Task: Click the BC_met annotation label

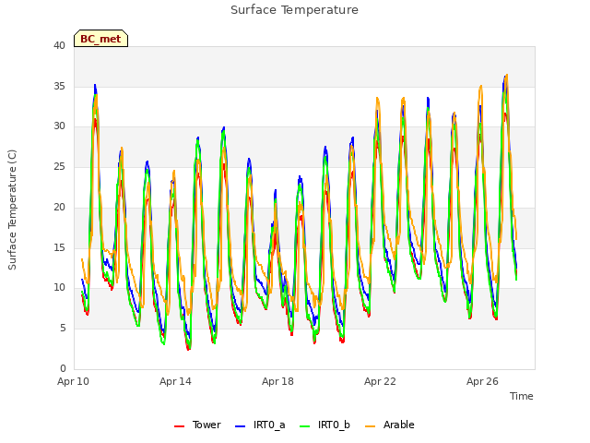Action: coord(100,39)
